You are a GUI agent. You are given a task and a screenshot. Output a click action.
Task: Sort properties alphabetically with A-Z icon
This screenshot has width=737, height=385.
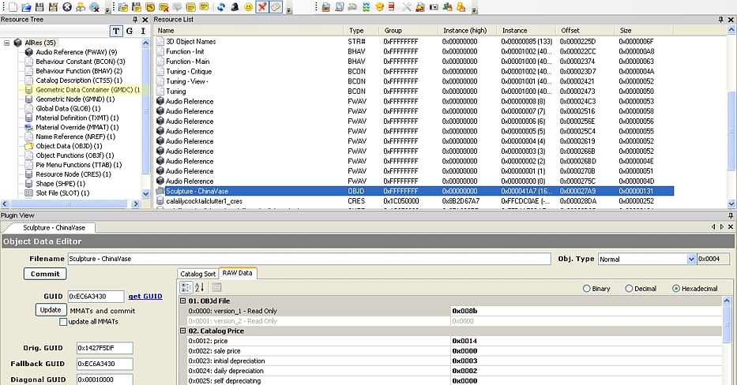(x=200, y=287)
